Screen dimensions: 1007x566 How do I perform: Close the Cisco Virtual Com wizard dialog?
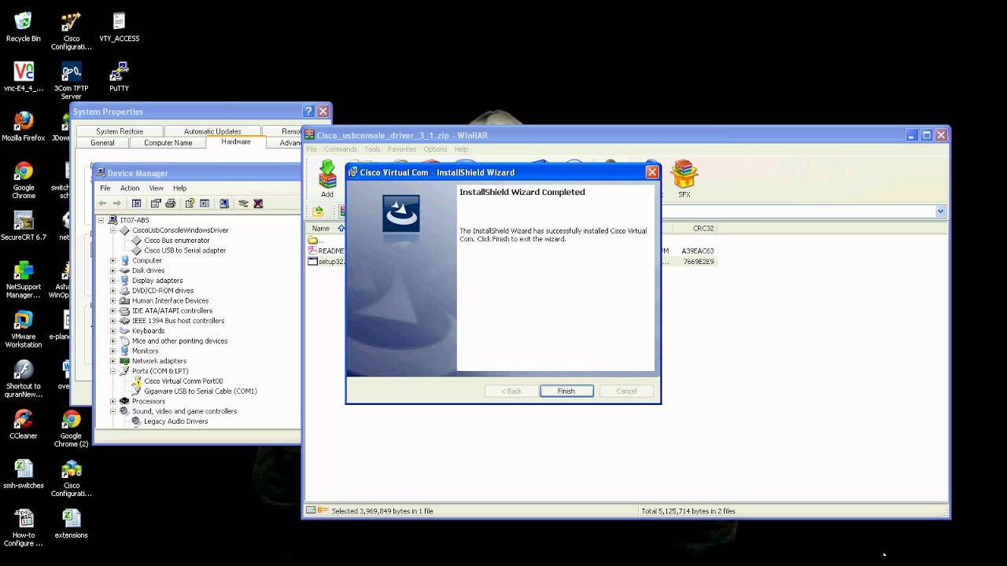[651, 172]
